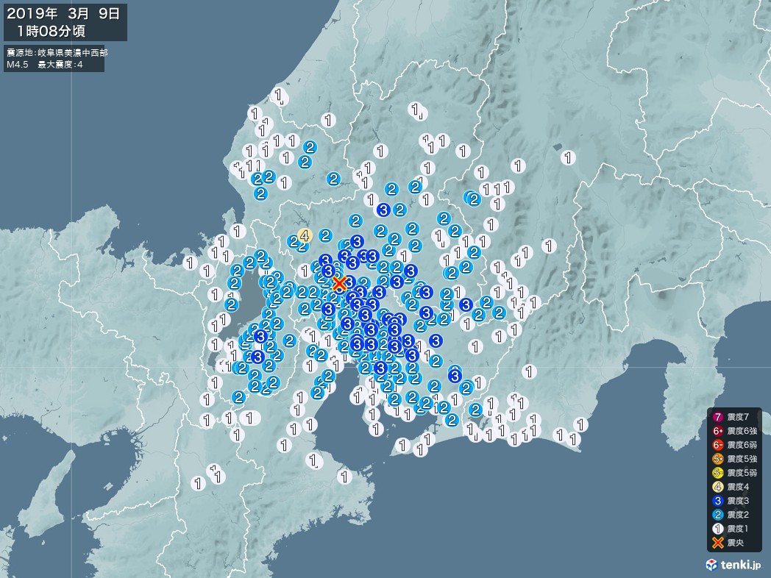Screen dimensions: 771x578
Task: Select the 震度5弱 legend icon
Action: [718, 474]
